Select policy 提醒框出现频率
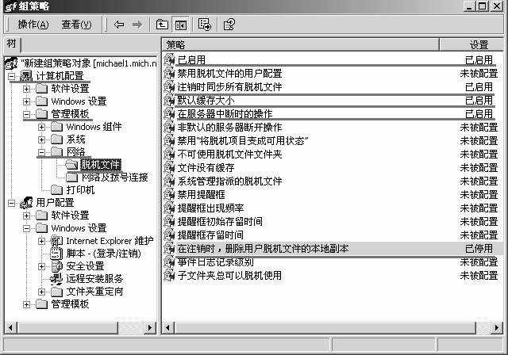Viewport: 508px width, 355px height. click(x=210, y=208)
